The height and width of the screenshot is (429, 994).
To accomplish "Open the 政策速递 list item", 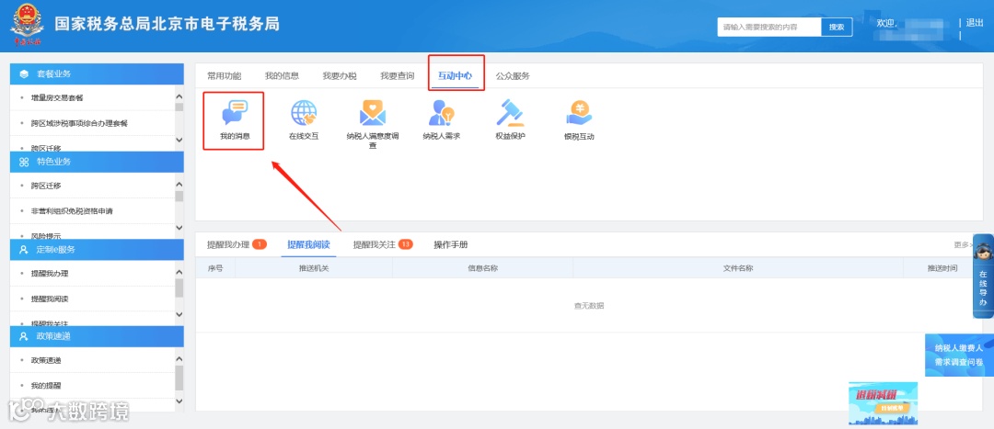I will pos(46,361).
